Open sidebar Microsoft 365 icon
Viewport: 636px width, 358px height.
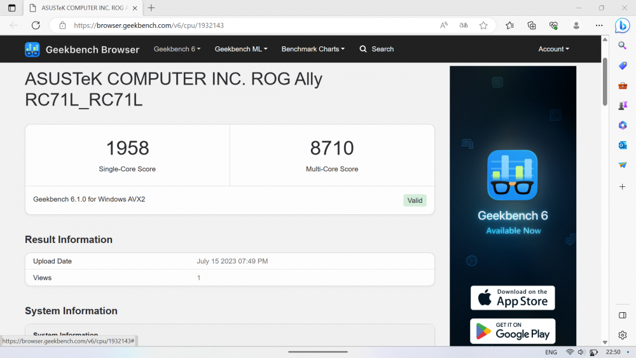pos(622,125)
